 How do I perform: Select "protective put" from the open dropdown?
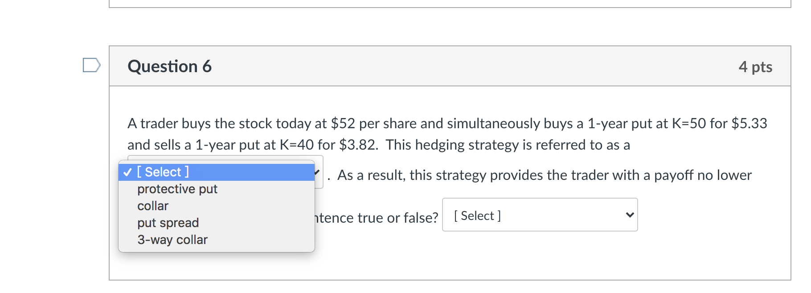177,189
